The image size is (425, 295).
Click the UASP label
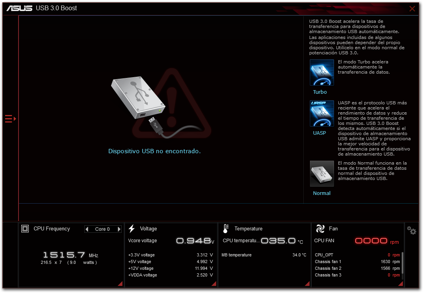click(319, 133)
